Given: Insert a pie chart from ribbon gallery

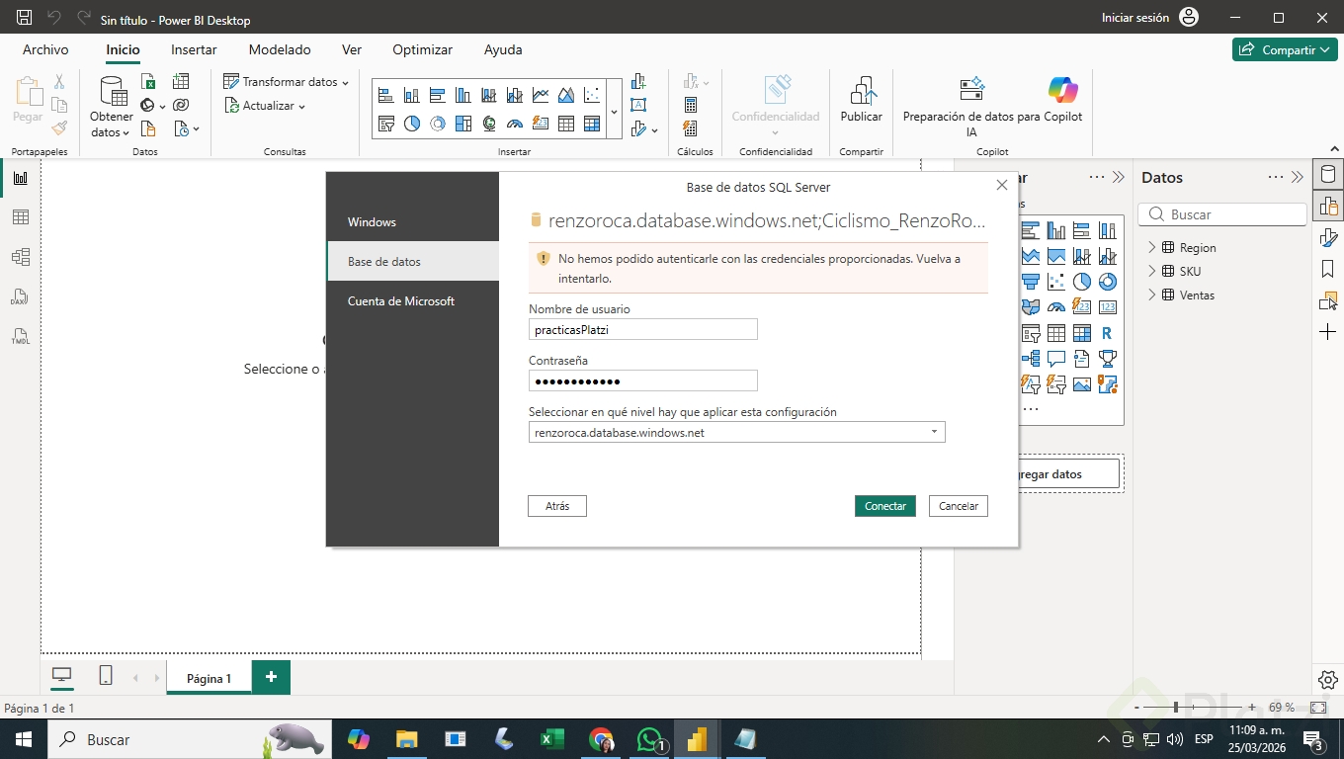Looking at the screenshot, I should click(x=412, y=124).
